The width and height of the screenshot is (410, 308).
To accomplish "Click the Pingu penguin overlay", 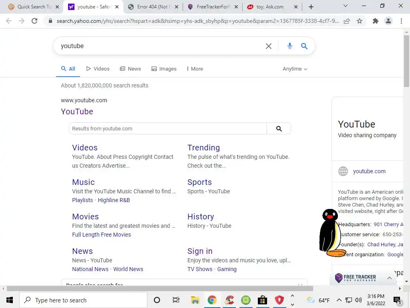I will [x=331, y=233].
